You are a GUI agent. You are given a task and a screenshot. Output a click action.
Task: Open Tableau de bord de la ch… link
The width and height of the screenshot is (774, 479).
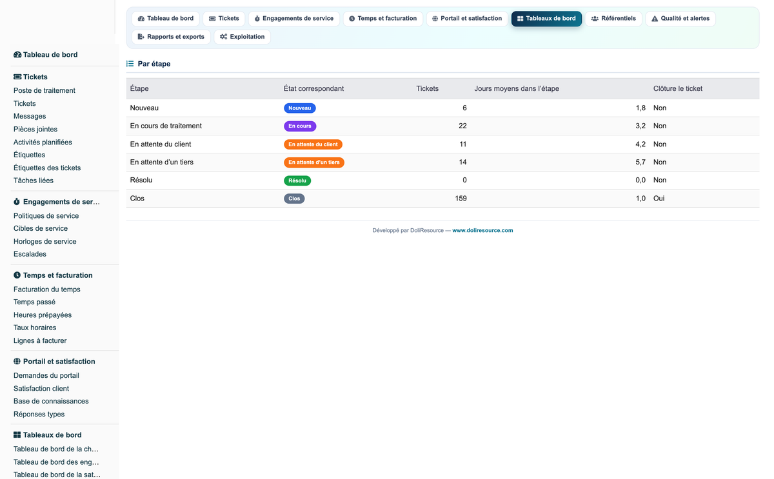[56, 449]
